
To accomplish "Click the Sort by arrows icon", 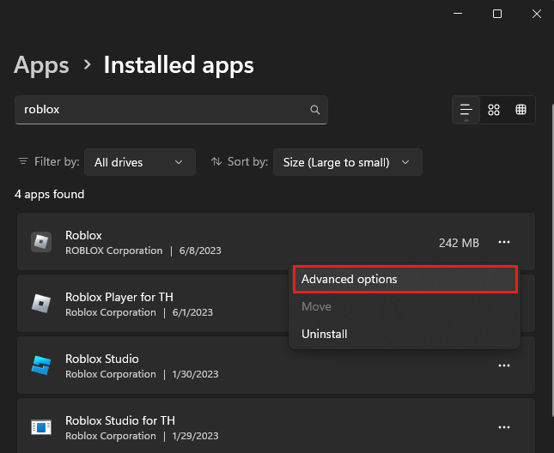I will 216,161.
